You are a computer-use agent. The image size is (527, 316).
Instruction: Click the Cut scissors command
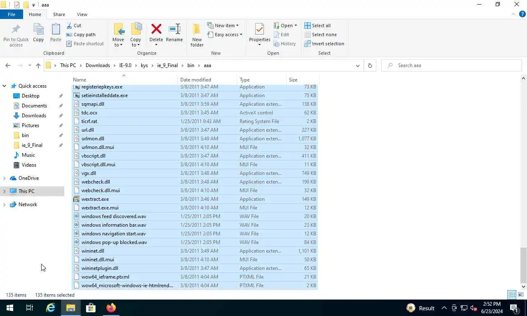point(74,26)
